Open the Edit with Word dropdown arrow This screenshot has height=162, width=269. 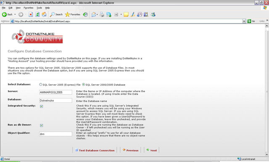point(121,15)
